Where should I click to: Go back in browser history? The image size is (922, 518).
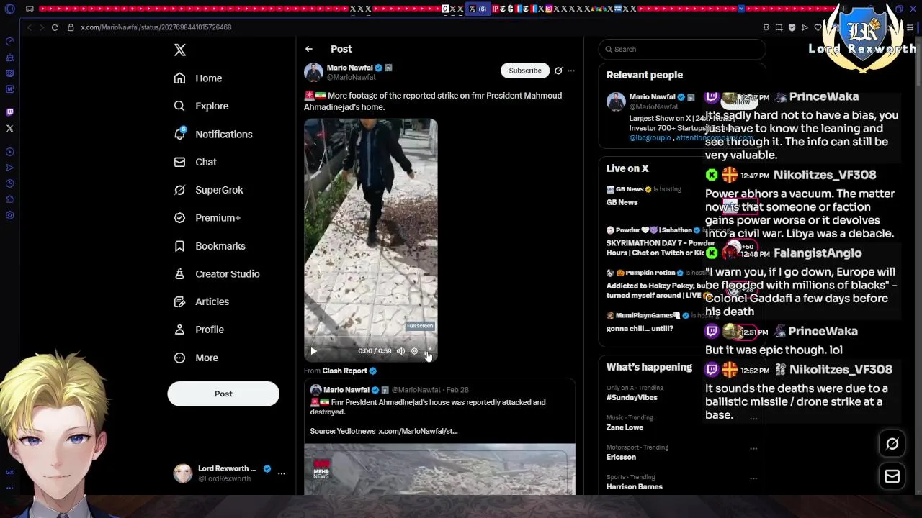[x=29, y=27]
